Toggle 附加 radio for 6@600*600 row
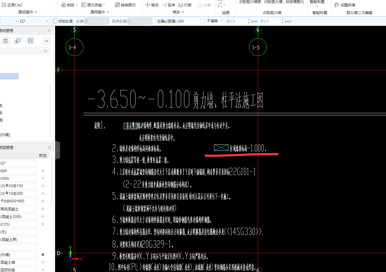 43,201
